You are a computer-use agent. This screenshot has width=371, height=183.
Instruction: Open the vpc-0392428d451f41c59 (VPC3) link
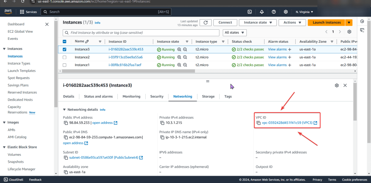click(284, 123)
